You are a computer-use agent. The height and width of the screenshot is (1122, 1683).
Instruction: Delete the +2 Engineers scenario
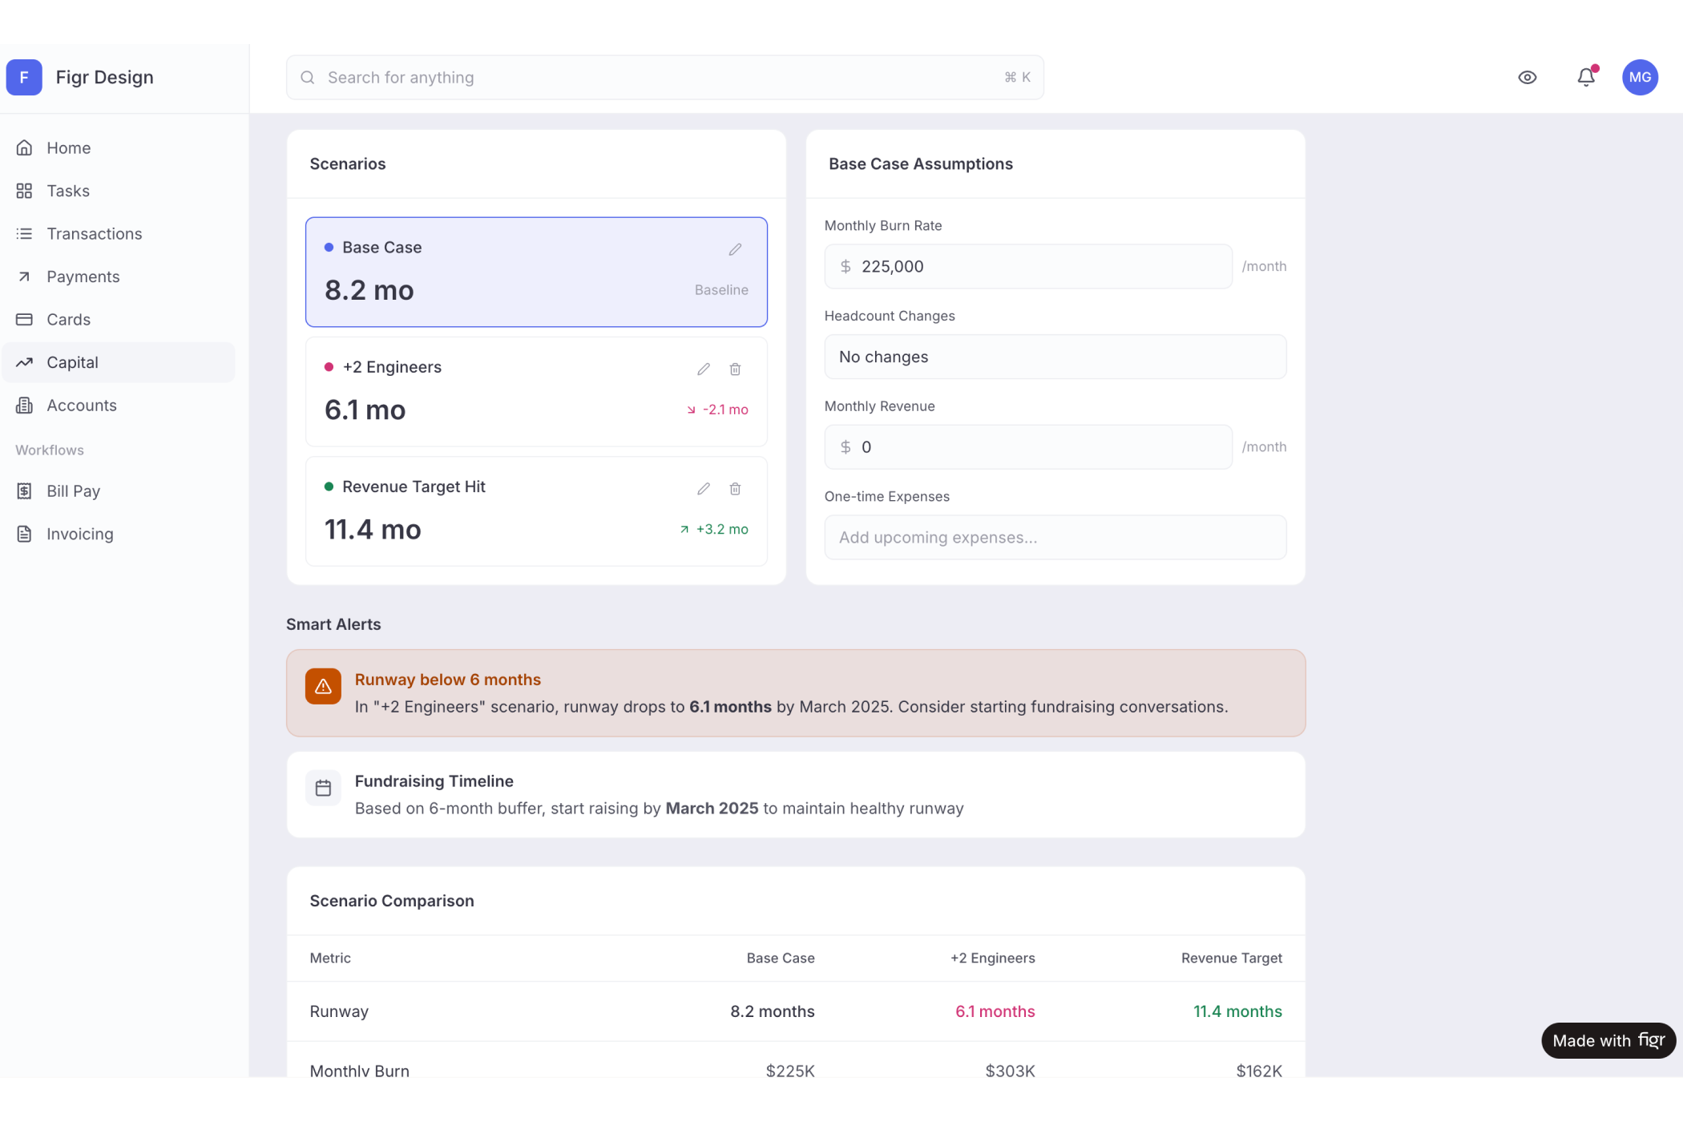pos(735,369)
